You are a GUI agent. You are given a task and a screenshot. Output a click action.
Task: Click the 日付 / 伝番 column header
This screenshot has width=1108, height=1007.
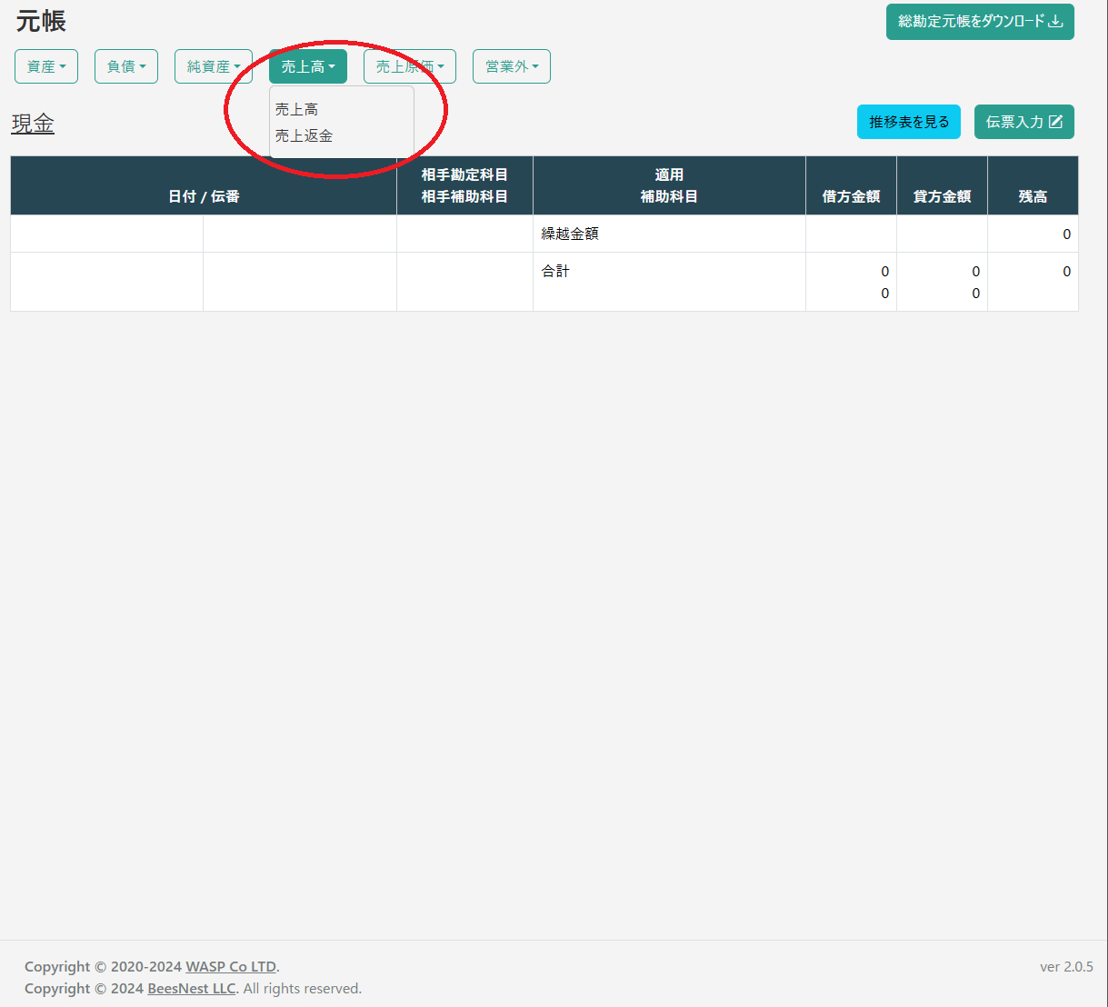click(204, 196)
